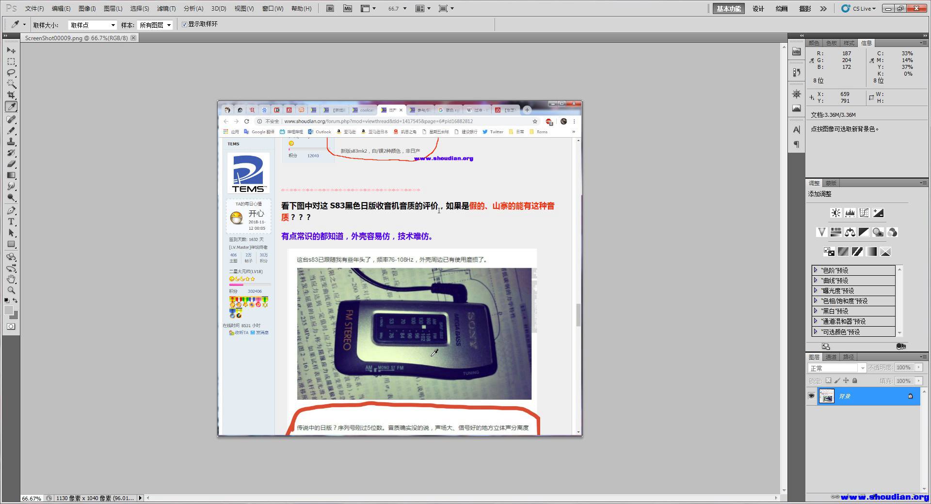Add a Color Balance adjustment
The image size is (931, 504).
click(850, 232)
